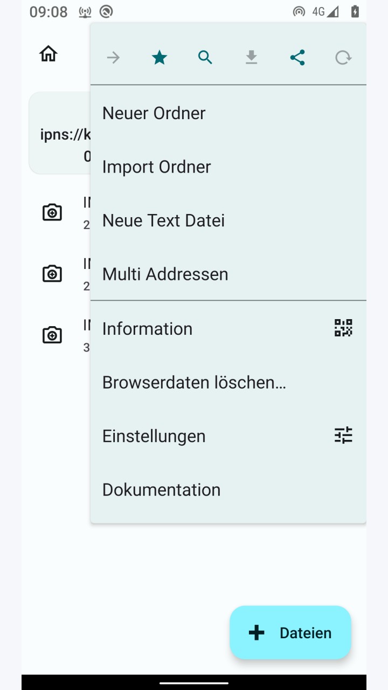The width and height of the screenshot is (388, 690).
Task: Select Browserdaten löschen… option
Action: (x=228, y=382)
